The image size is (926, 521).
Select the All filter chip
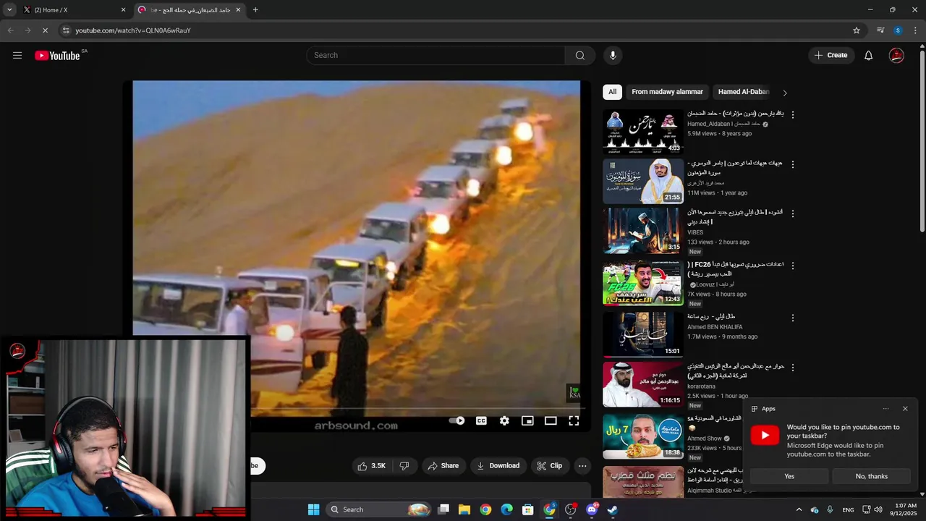[x=612, y=92]
